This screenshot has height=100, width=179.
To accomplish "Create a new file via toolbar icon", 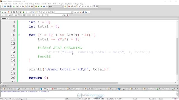I will coord(2,6).
